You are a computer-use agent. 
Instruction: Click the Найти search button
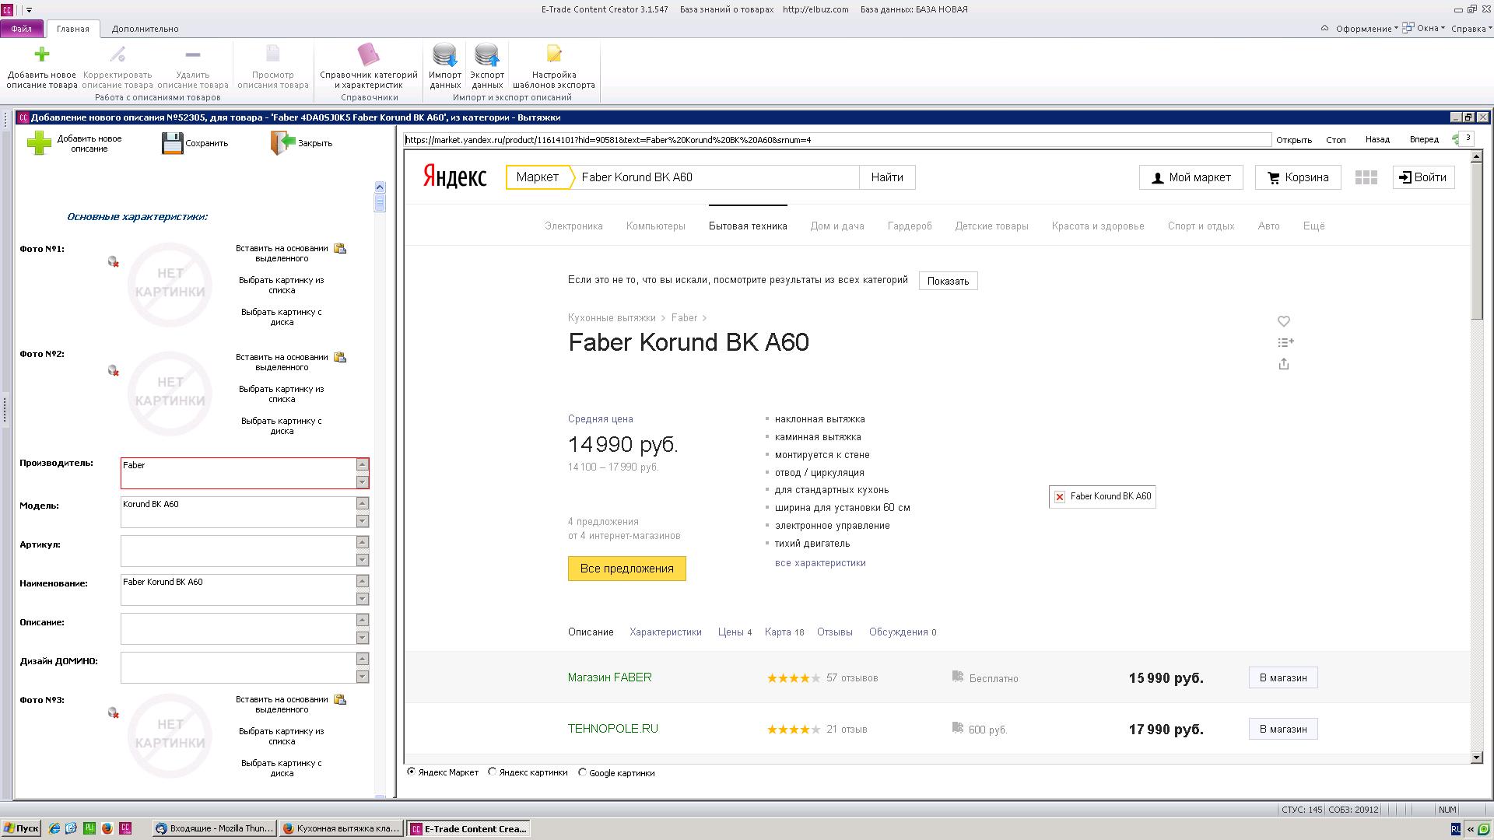pyautogui.click(x=887, y=177)
